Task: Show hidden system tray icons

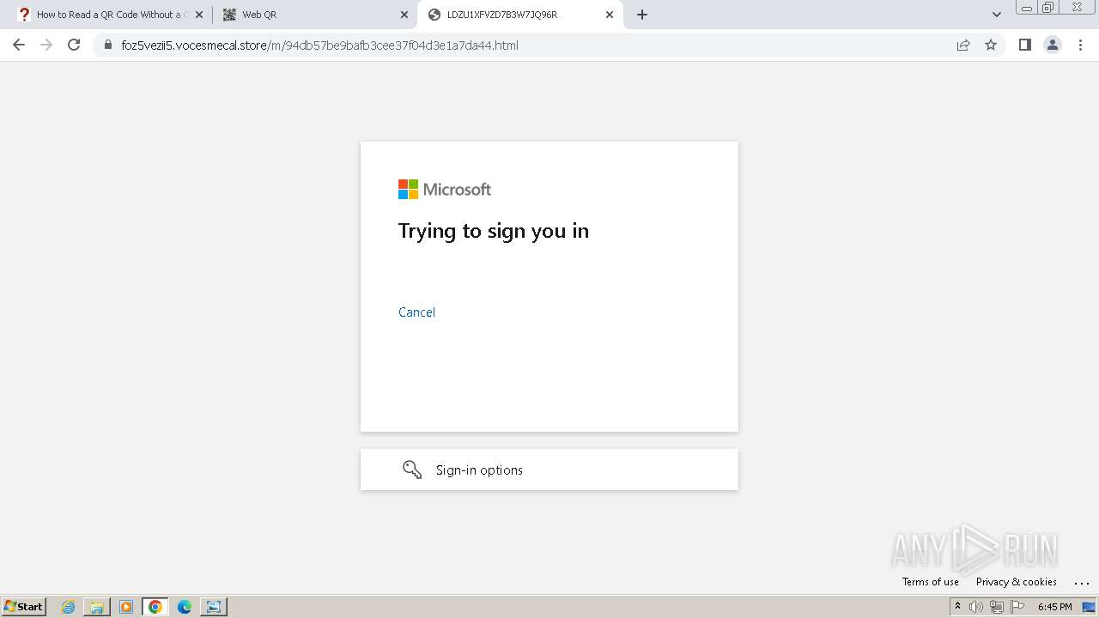Action: 957,607
